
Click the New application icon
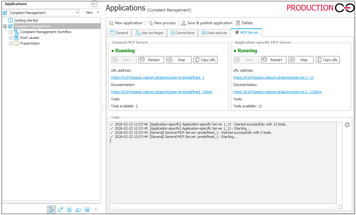pyautogui.click(x=111, y=23)
